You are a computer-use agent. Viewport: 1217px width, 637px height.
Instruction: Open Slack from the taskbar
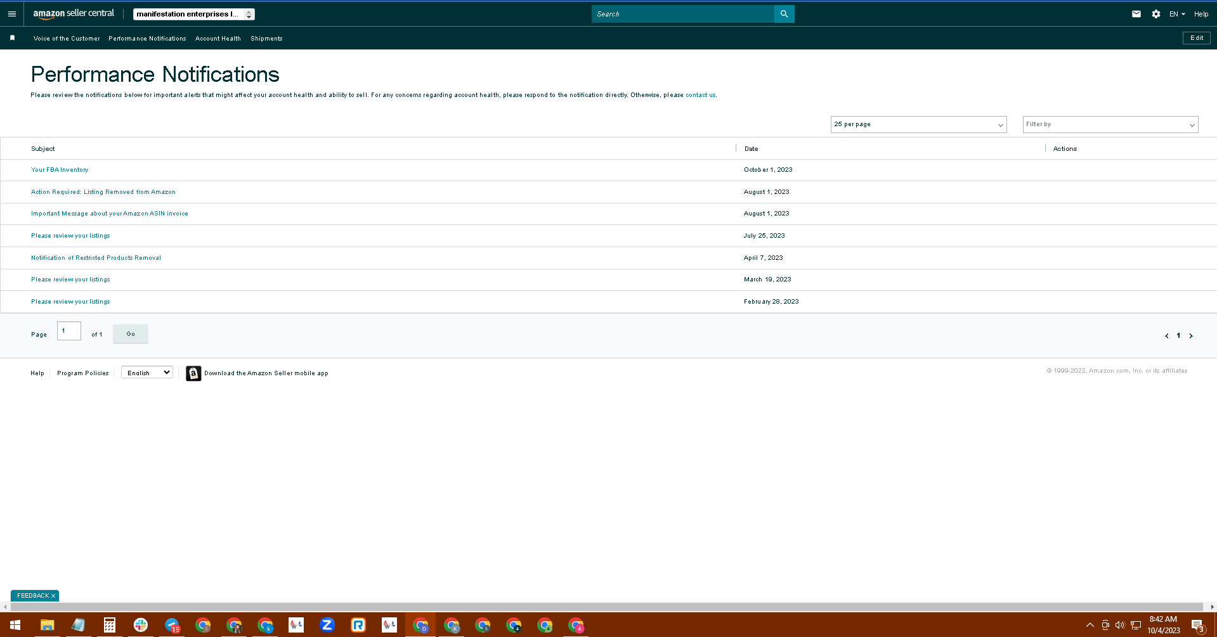141,625
